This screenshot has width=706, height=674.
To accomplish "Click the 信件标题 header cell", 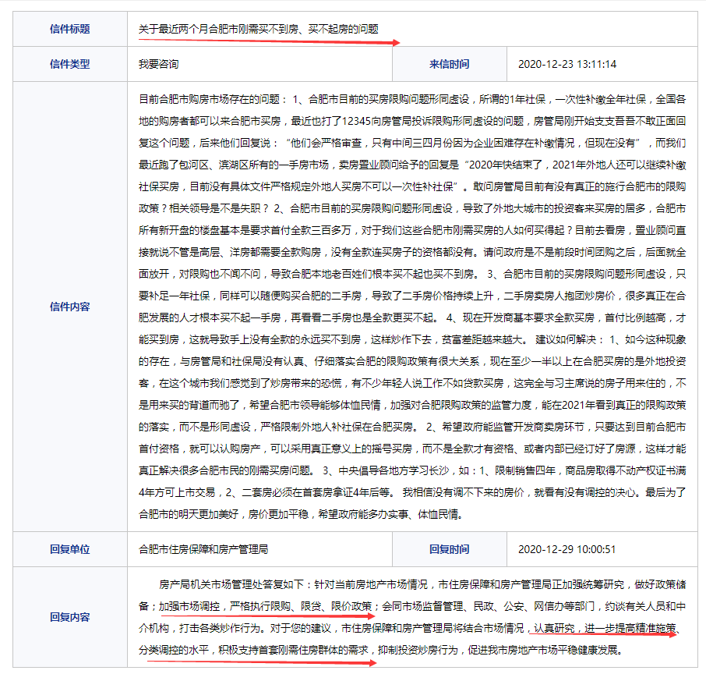I will click(x=69, y=29).
